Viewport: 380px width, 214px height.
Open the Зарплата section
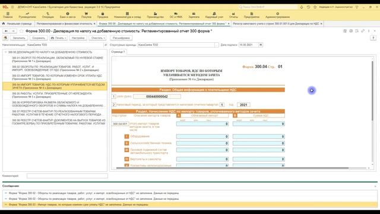pos(194,15)
